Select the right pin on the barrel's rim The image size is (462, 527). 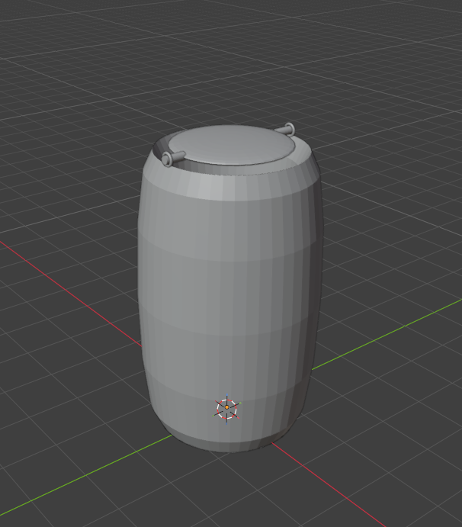pos(285,130)
